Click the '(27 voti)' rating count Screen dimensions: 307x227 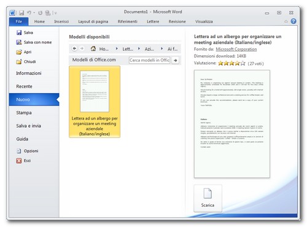pos(255,63)
